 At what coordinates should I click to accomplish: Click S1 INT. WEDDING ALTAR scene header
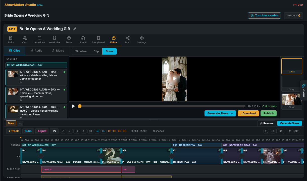tap(36, 65)
